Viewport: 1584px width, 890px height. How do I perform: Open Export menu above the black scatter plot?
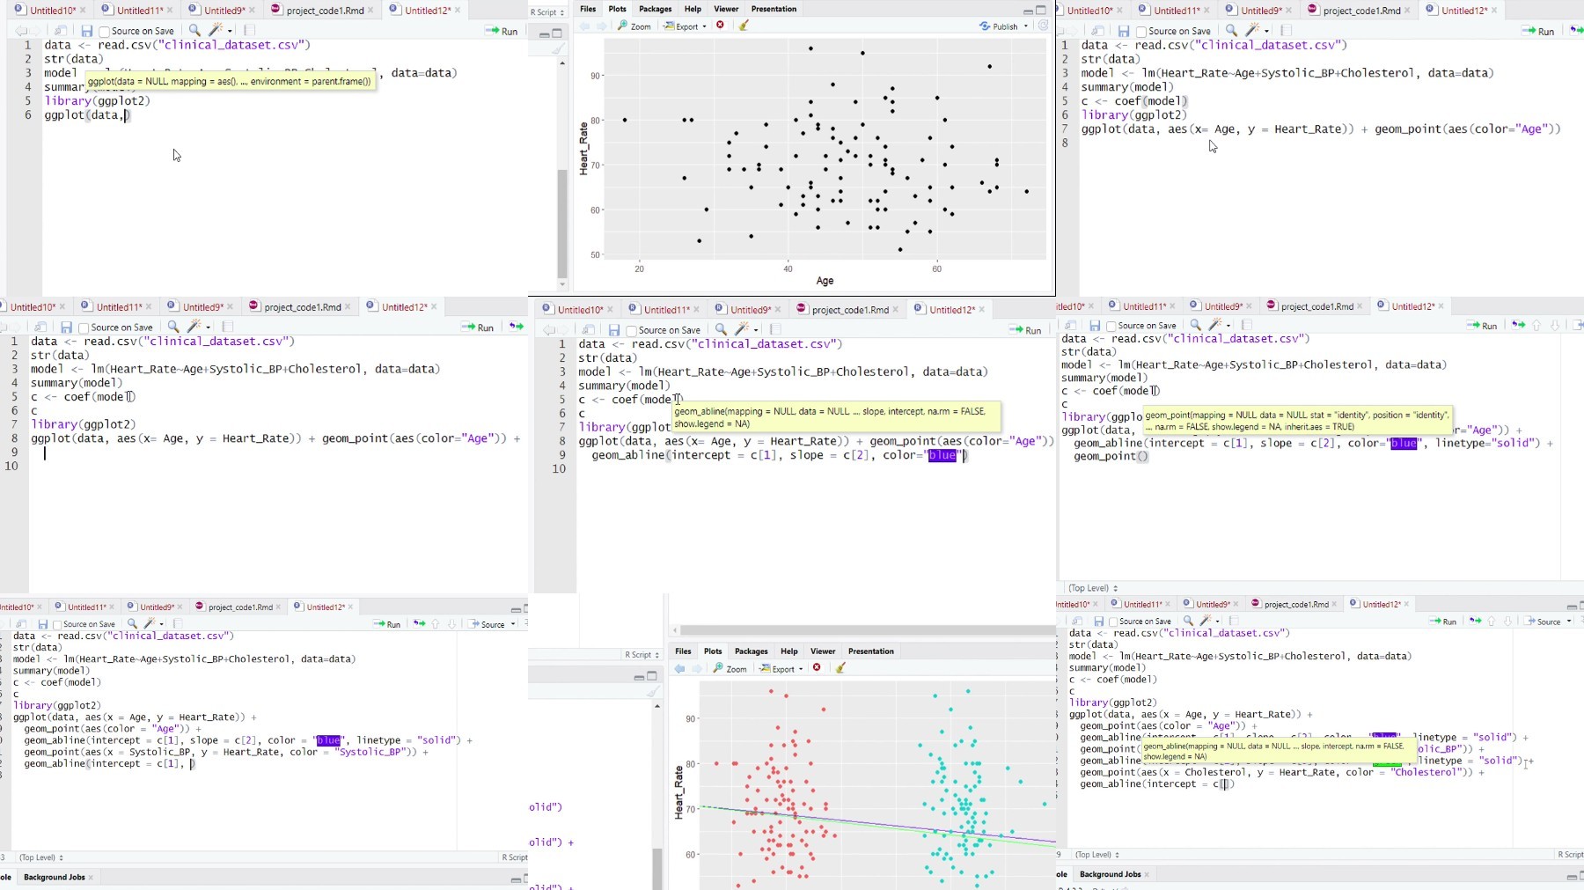click(x=685, y=26)
